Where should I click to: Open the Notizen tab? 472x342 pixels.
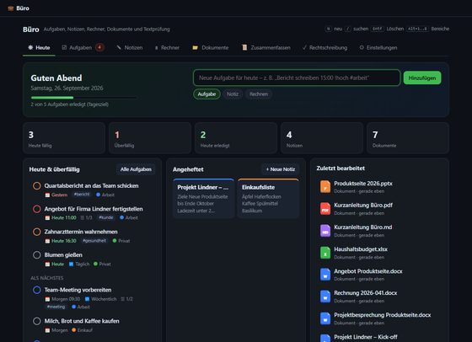pyautogui.click(x=130, y=47)
